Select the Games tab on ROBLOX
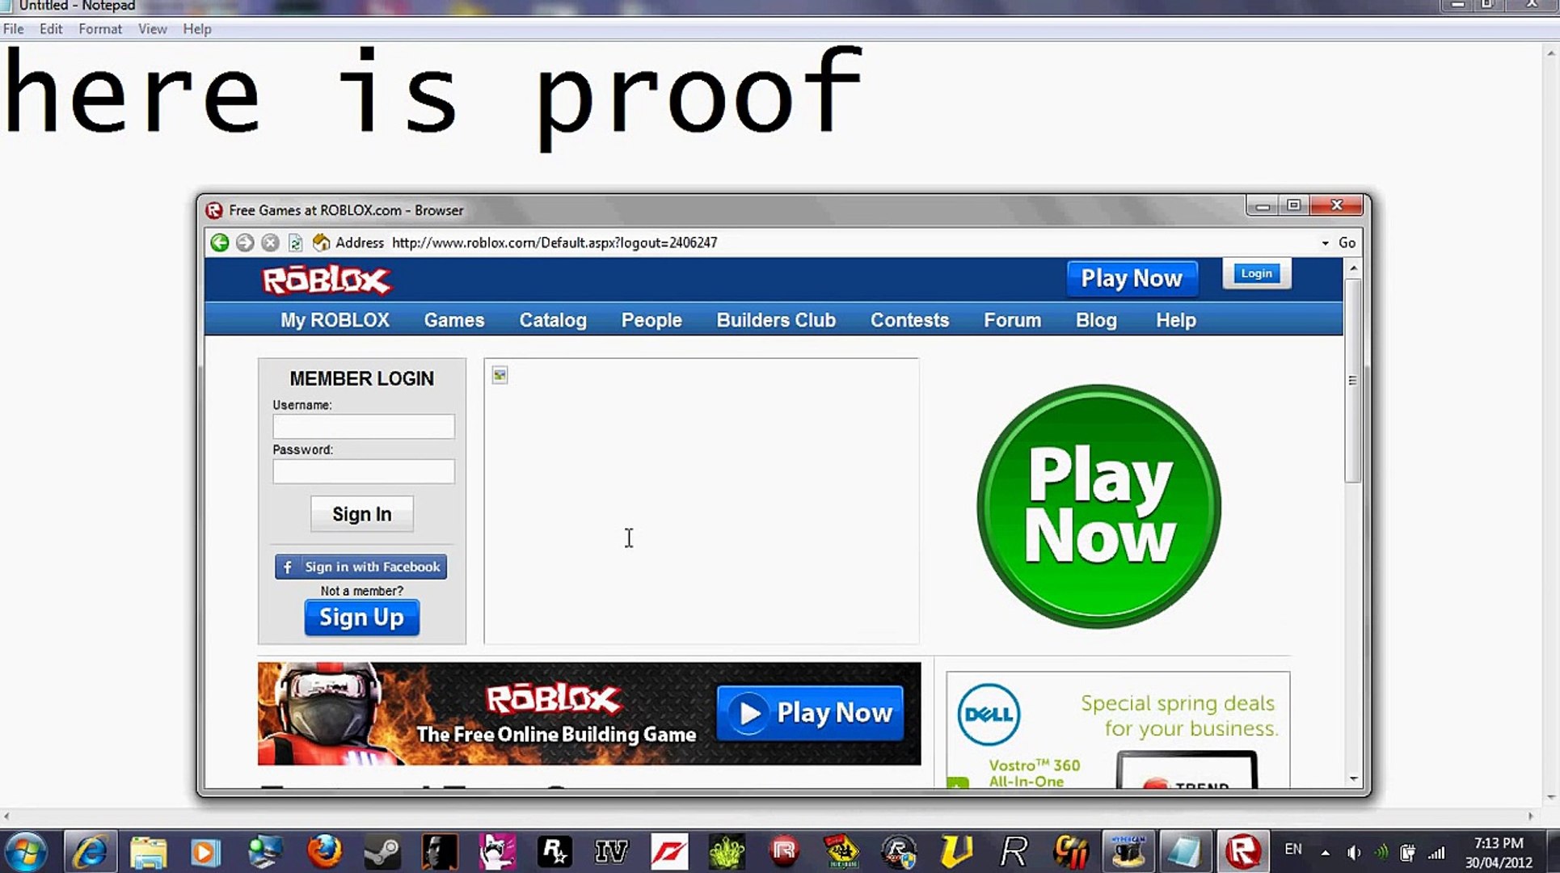Image resolution: width=1560 pixels, height=873 pixels. coord(454,319)
